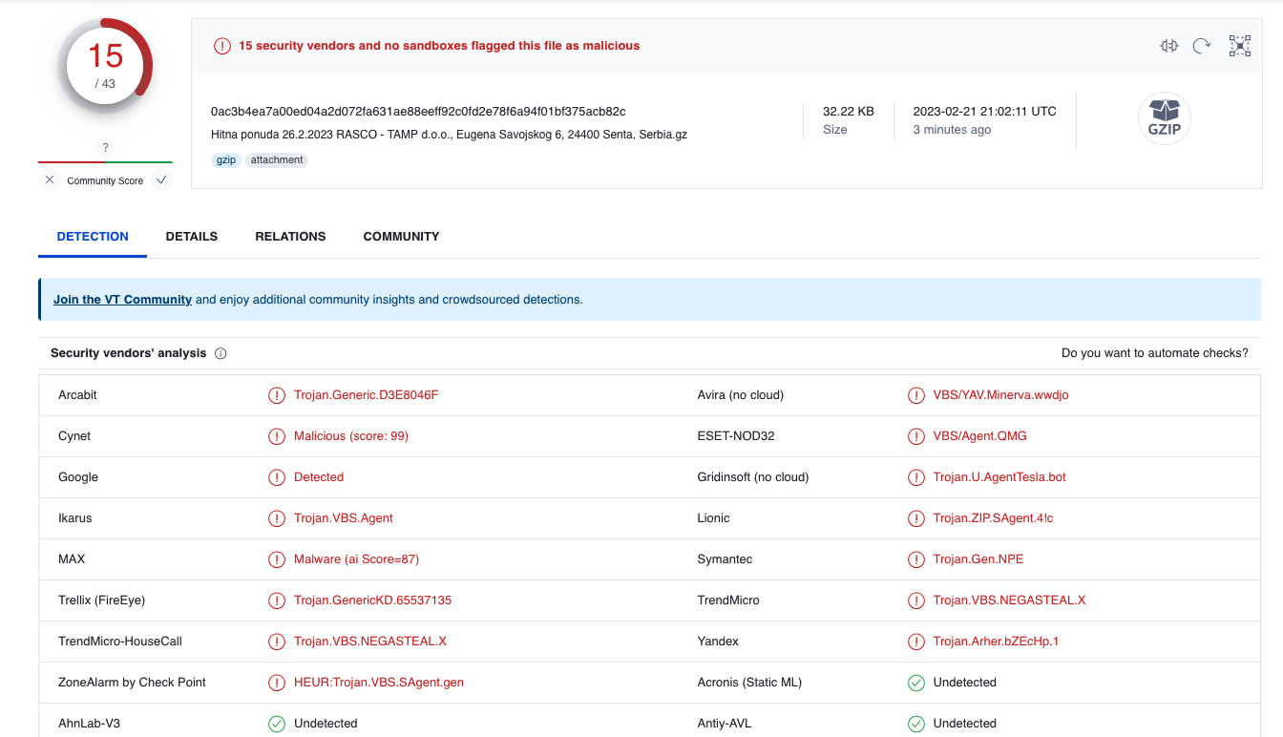The image size is (1283, 737).
Task: Go to the COMMUNITY tab
Action: 401,237
